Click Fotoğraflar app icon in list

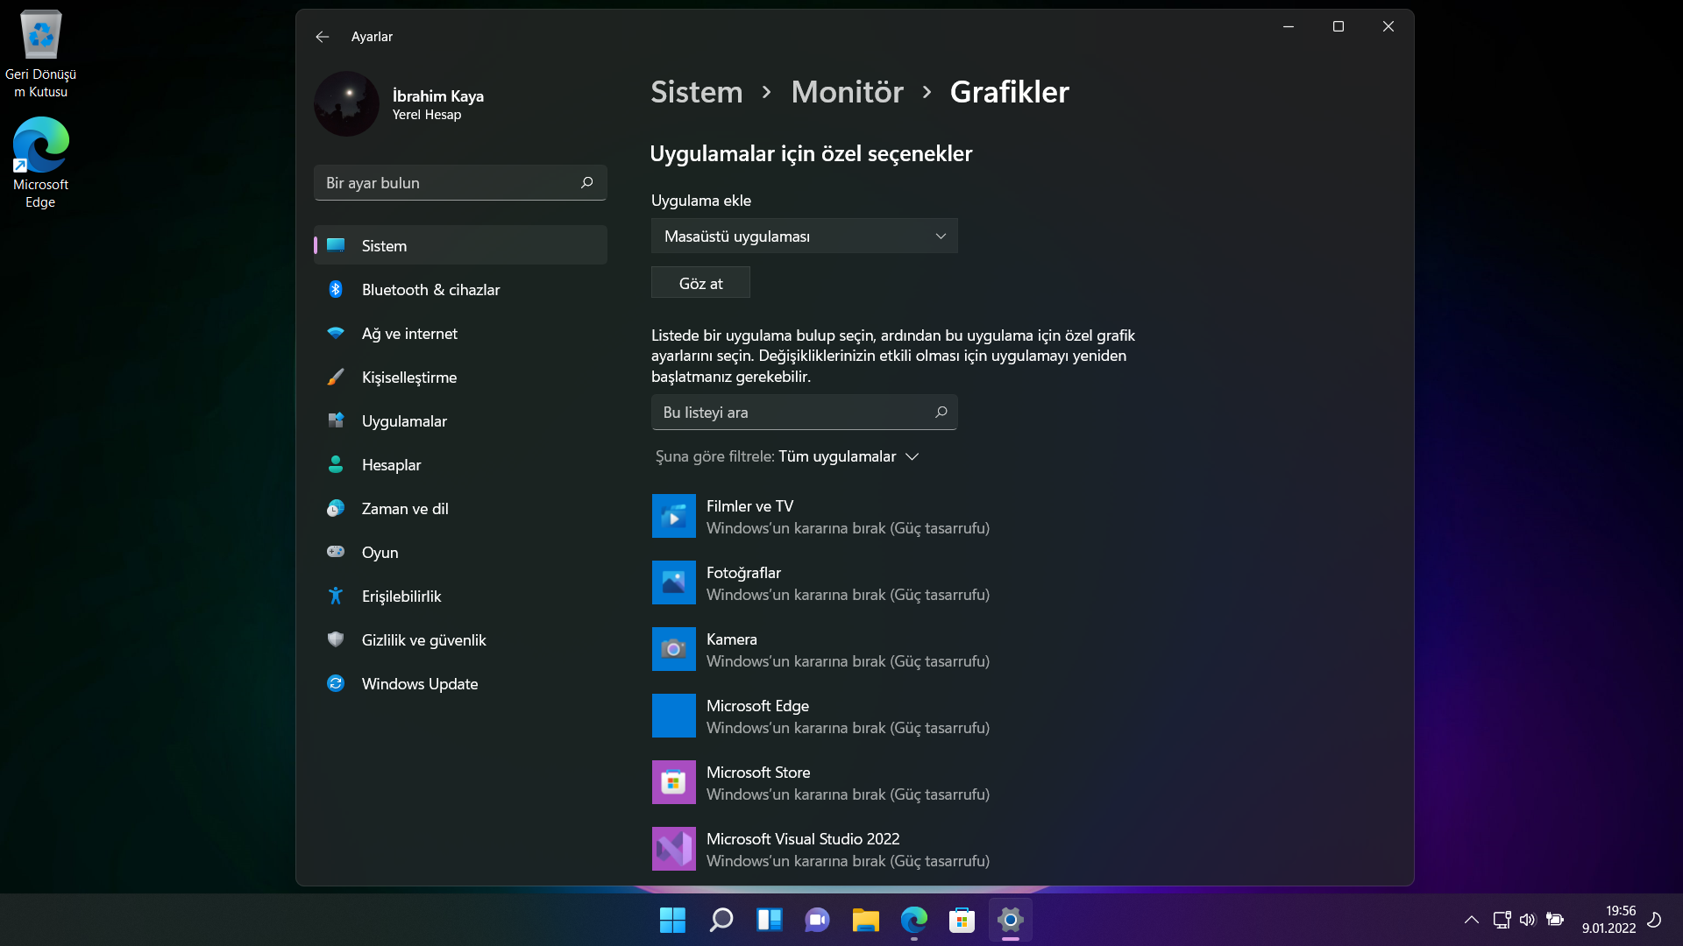(673, 582)
